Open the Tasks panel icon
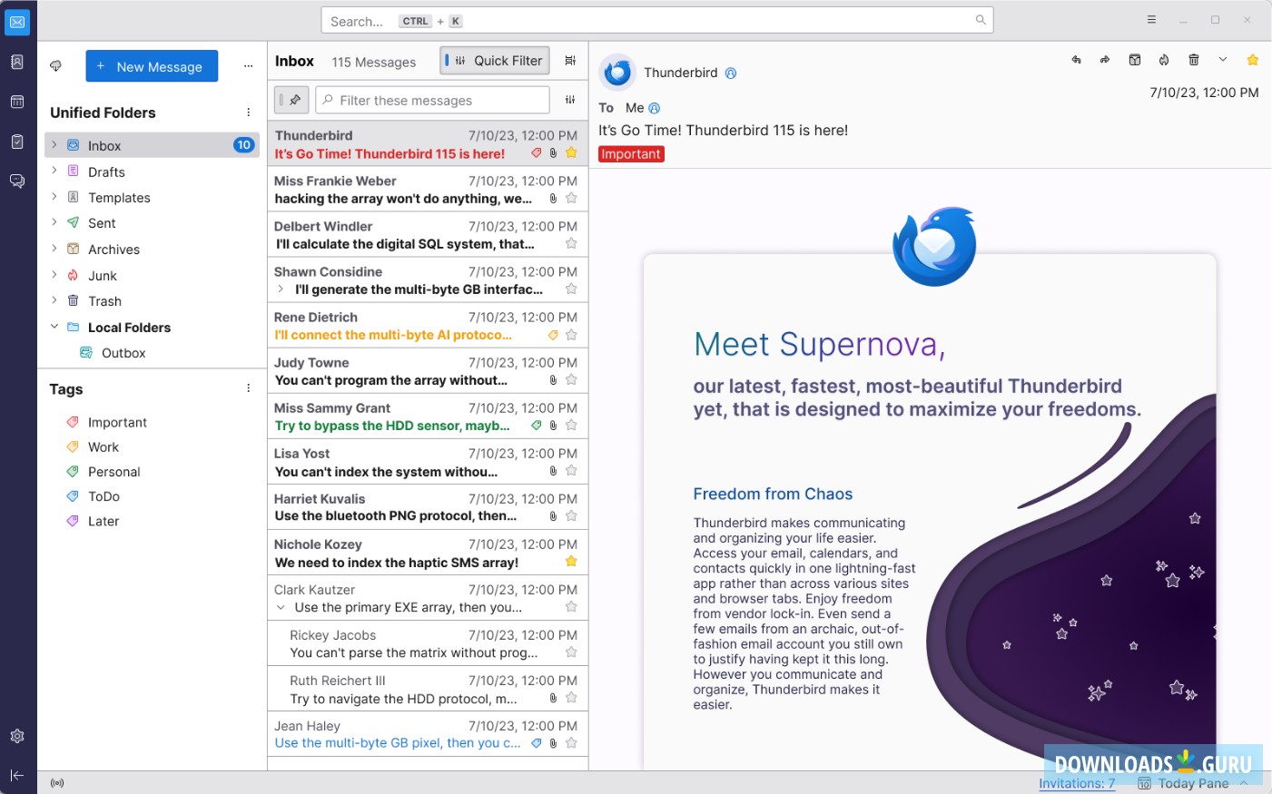The height and width of the screenshot is (794, 1272). pyautogui.click(x=17, y=141)
